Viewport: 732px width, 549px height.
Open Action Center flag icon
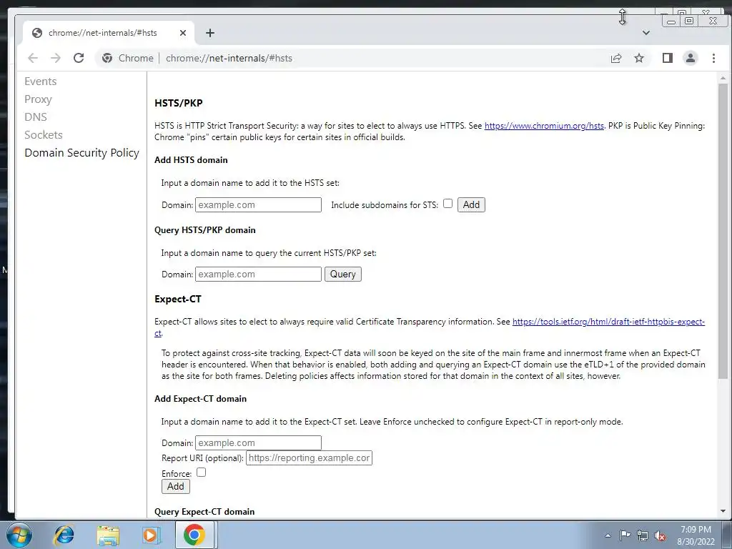[625, 535]
